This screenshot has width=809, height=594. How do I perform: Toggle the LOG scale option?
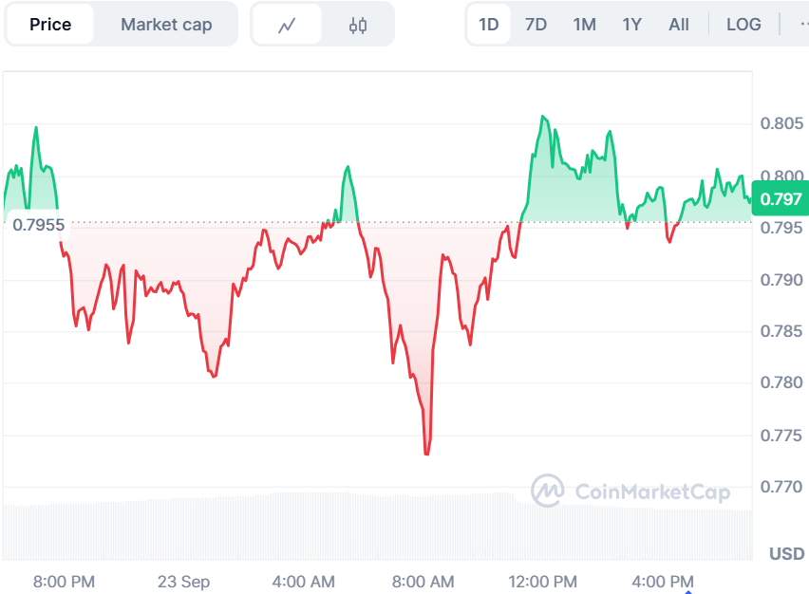[743, 25]
